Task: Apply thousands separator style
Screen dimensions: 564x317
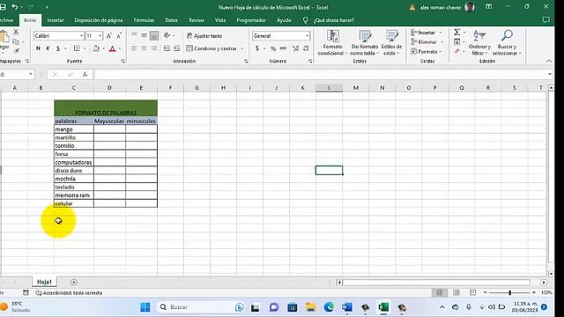Action: 283,48
